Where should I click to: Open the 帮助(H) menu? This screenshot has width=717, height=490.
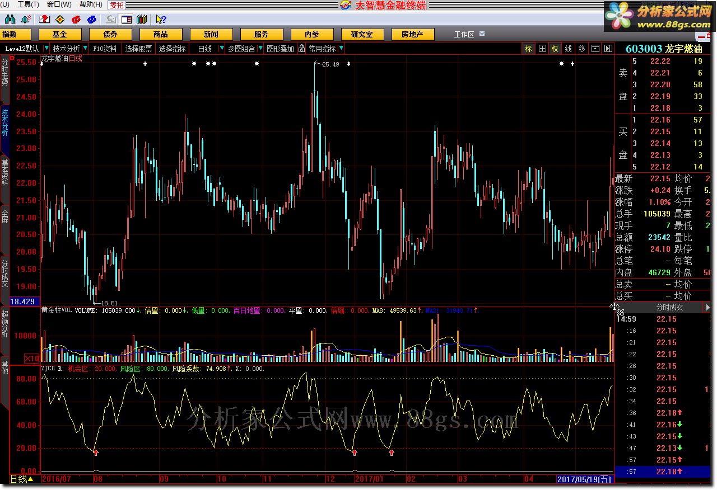coord(91,4)
